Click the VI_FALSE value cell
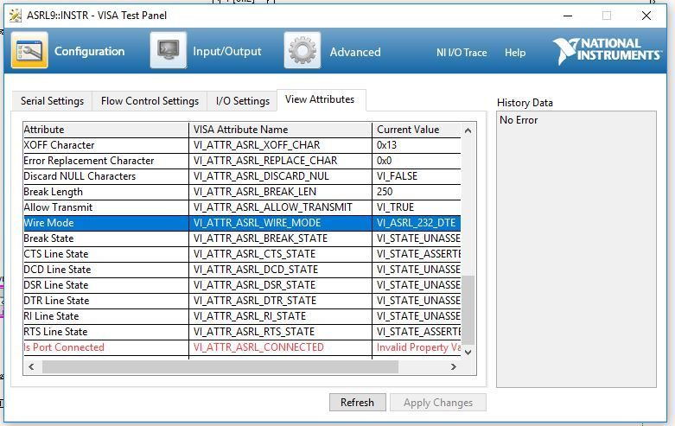The width and height of the screenshot is (675, 426). 417,176
